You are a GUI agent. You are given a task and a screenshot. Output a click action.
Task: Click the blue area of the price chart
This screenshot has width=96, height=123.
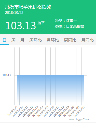click(51, 89)
